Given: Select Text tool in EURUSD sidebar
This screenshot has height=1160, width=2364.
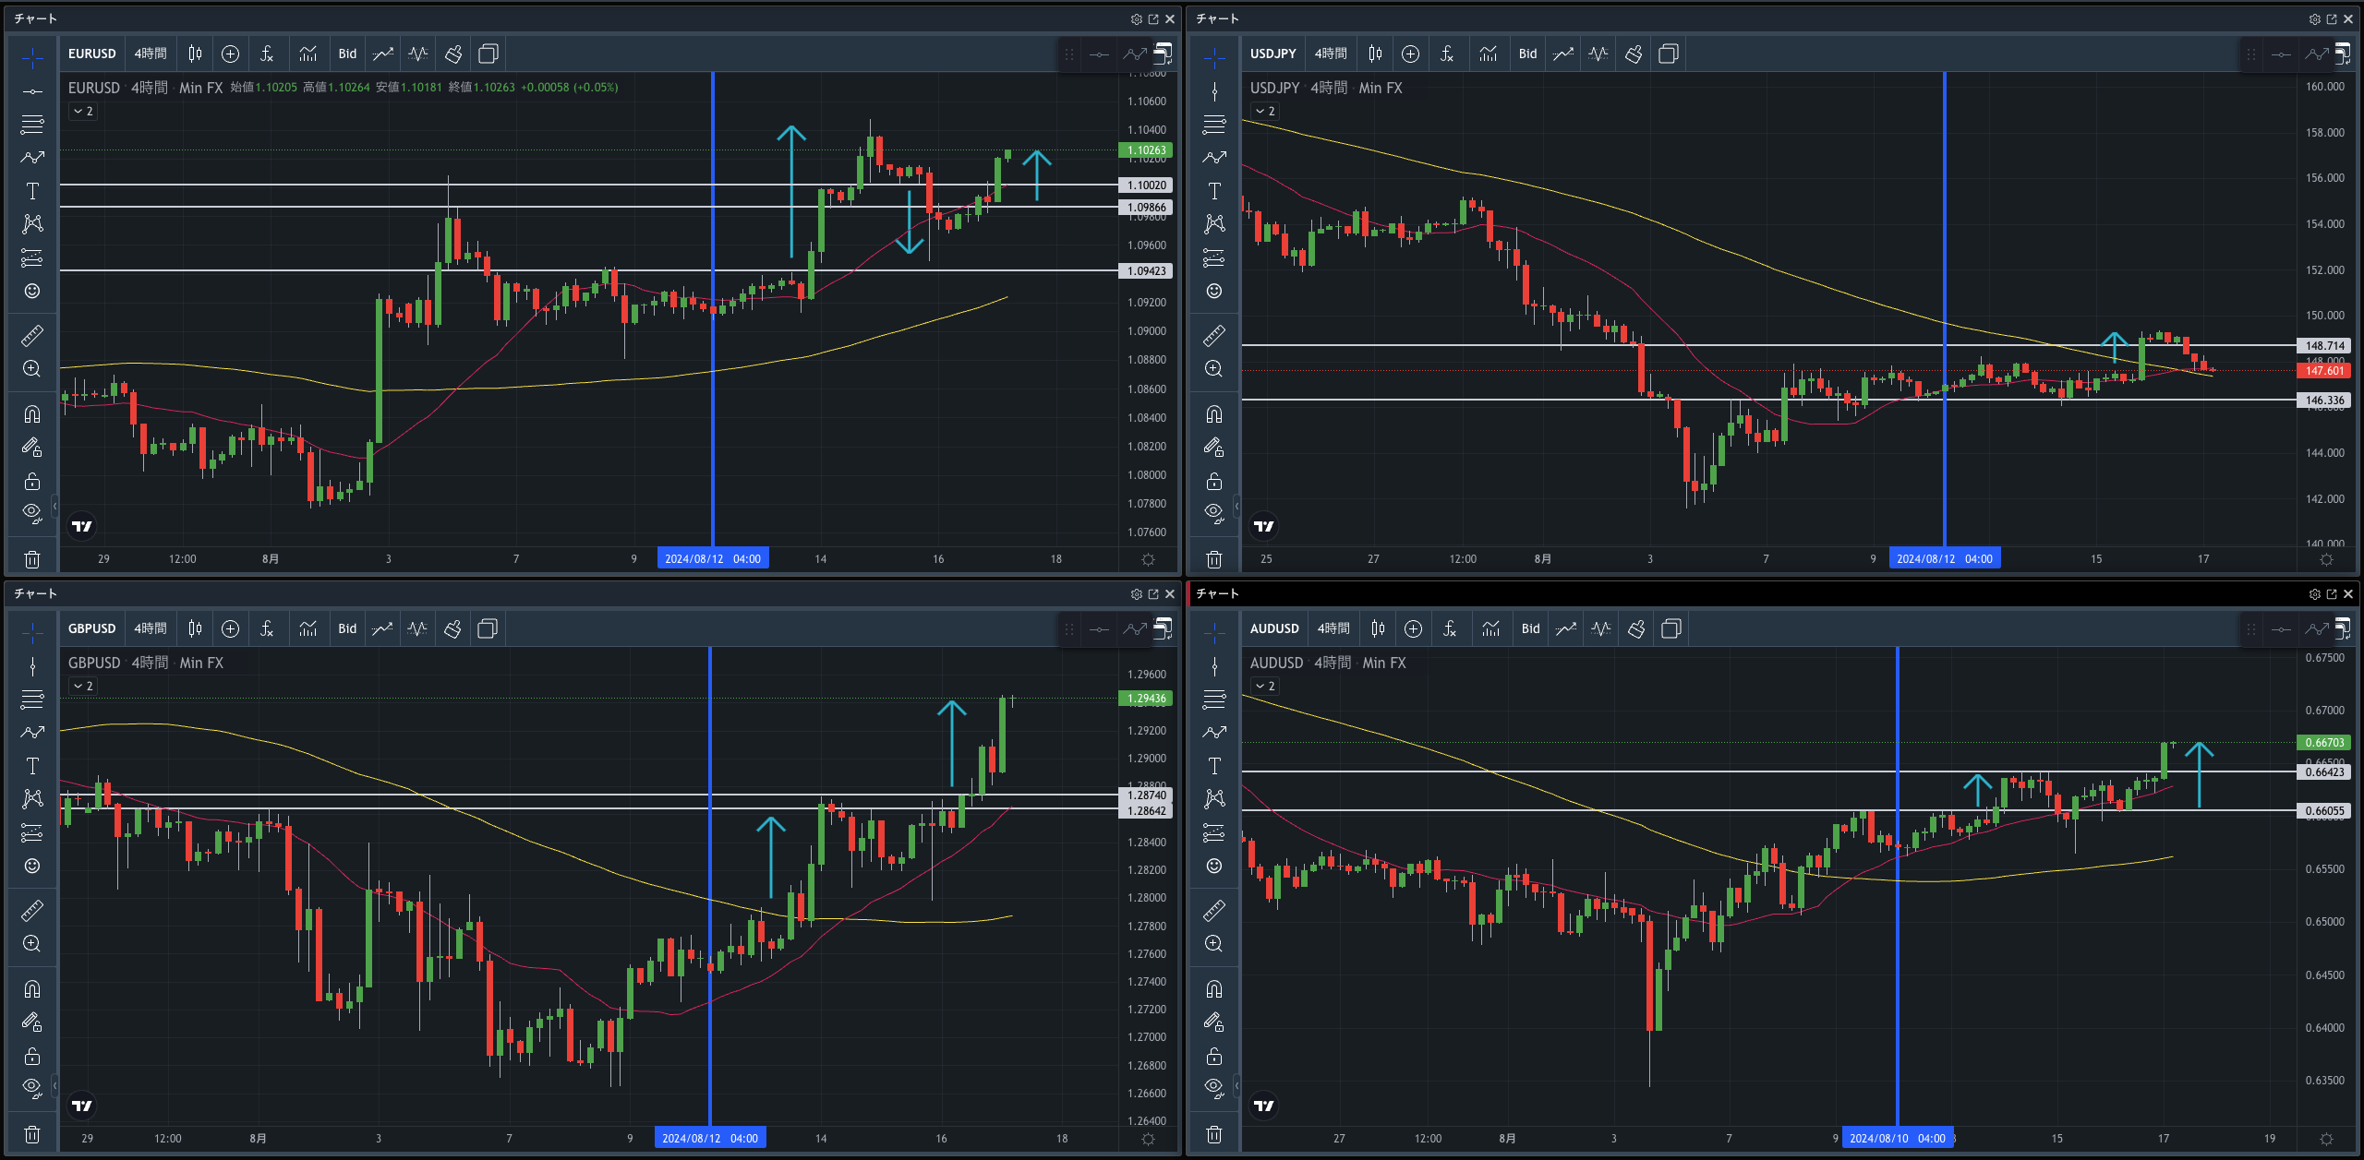Looking at the screenshot, I should click(x=32, y=191).
